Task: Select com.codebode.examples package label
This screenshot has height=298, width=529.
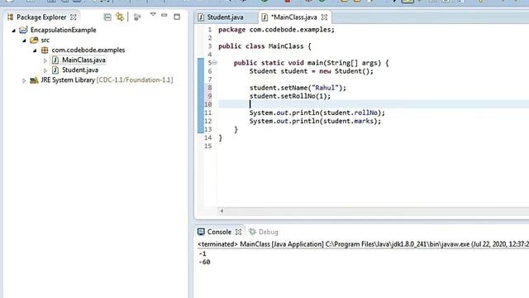Action: click(88, 50)
